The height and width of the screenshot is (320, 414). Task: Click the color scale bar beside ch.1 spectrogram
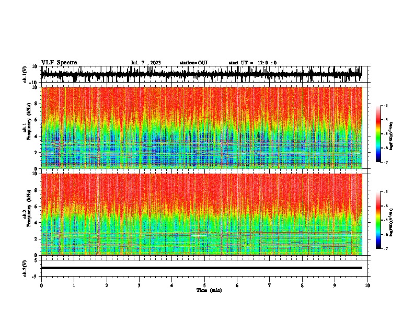pyautogui.click(x=378, y=134)
